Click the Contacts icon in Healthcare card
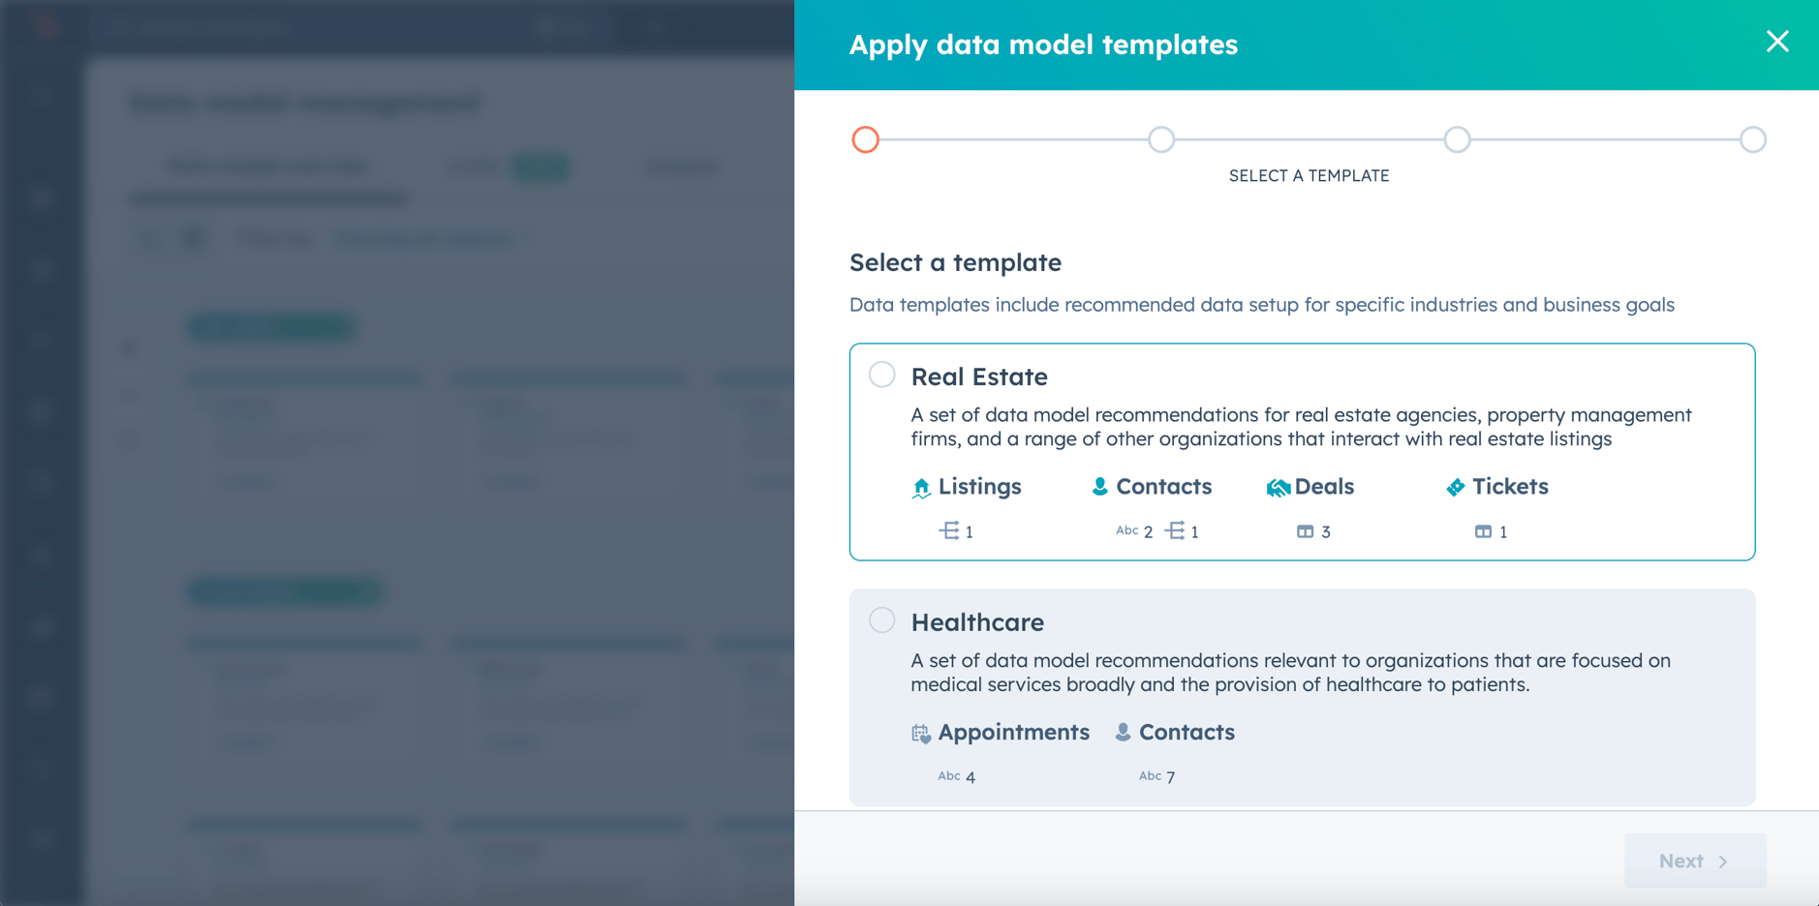The width and height of the screenshot is (1819, 906). click(1122, 732)
